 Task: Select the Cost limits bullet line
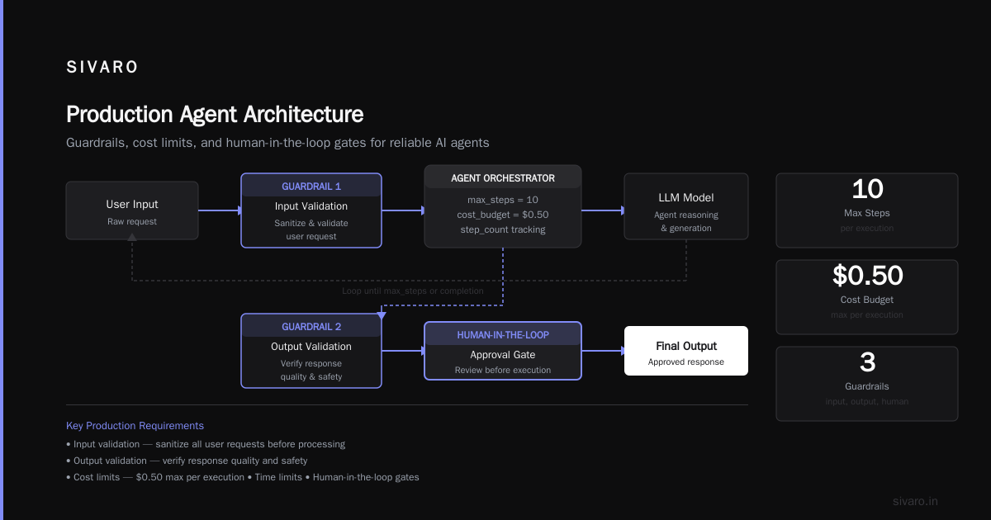tap(243, 477)
